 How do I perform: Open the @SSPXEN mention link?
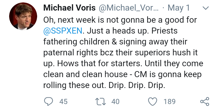[x=63, y=31]
